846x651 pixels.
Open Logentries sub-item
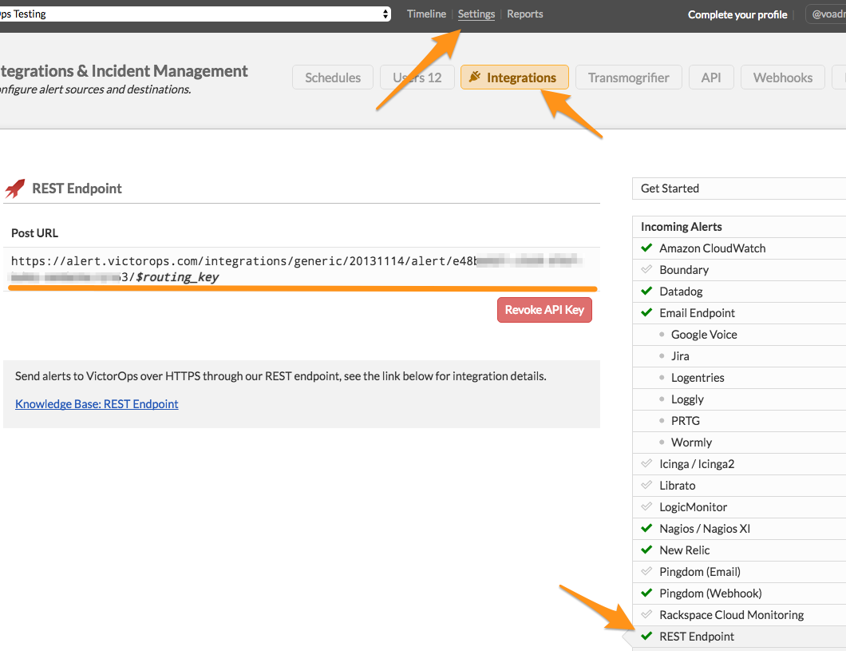(x=739, y=378)
